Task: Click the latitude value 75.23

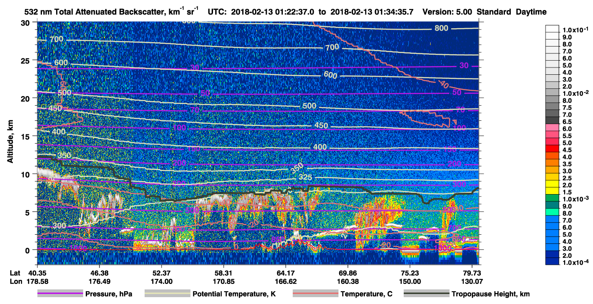Action: pyautogui.click(x=410, y=273)
